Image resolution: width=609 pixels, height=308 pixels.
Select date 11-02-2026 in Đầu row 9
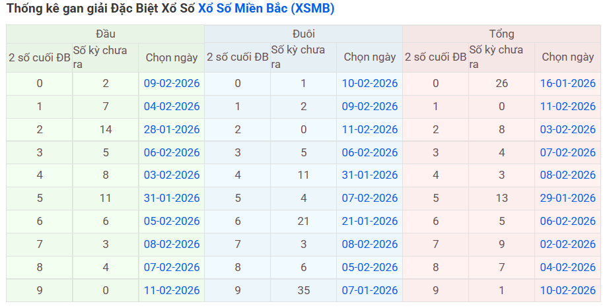pyautogui.click(x=172, y=290)
